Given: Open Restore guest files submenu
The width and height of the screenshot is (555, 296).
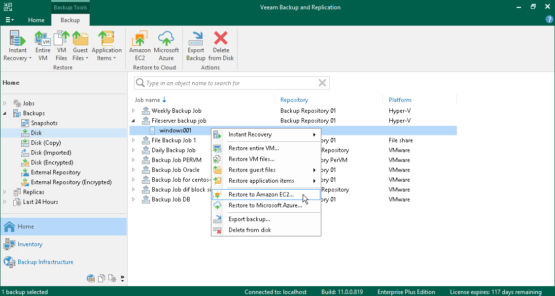Looking at the screenshot, I should (x=266, y=170).
